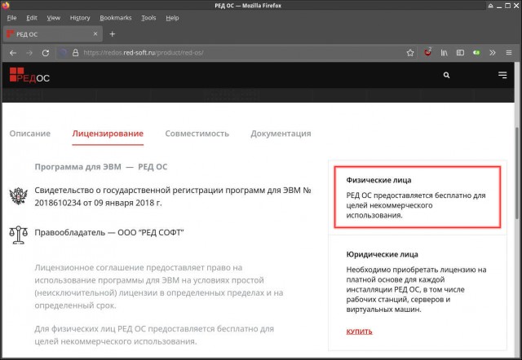Open the File menu
Screen dimensions: 522x360
[11, 18]
